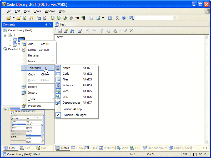
Task: Click the delete node red X toolbar icon
Action: (45, 18)
